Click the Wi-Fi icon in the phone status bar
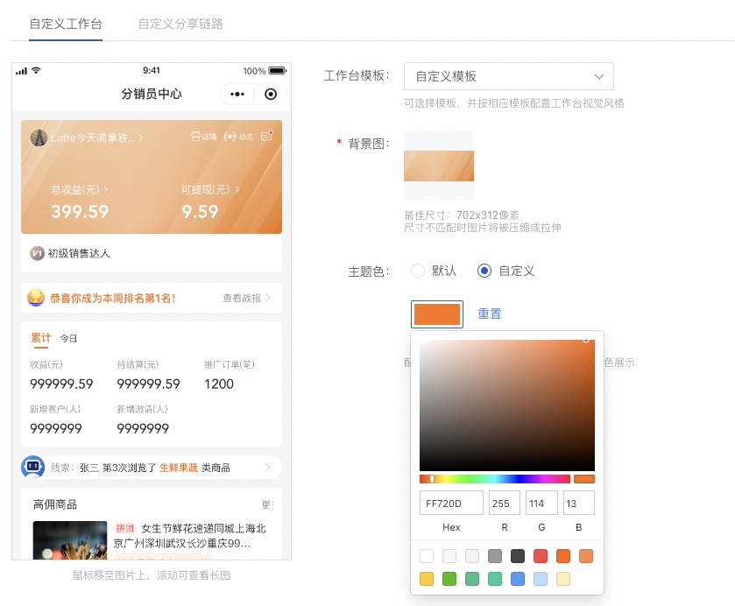 click(x=36, y=70)
